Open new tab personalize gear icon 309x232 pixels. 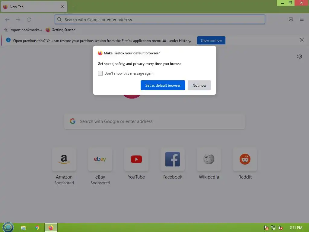(300, 56)
